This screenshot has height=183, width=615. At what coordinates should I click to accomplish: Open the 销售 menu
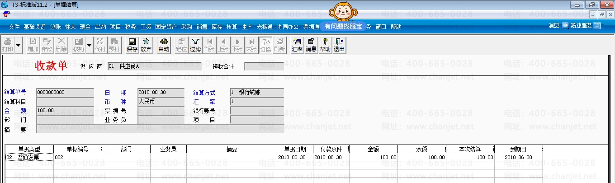202,27
